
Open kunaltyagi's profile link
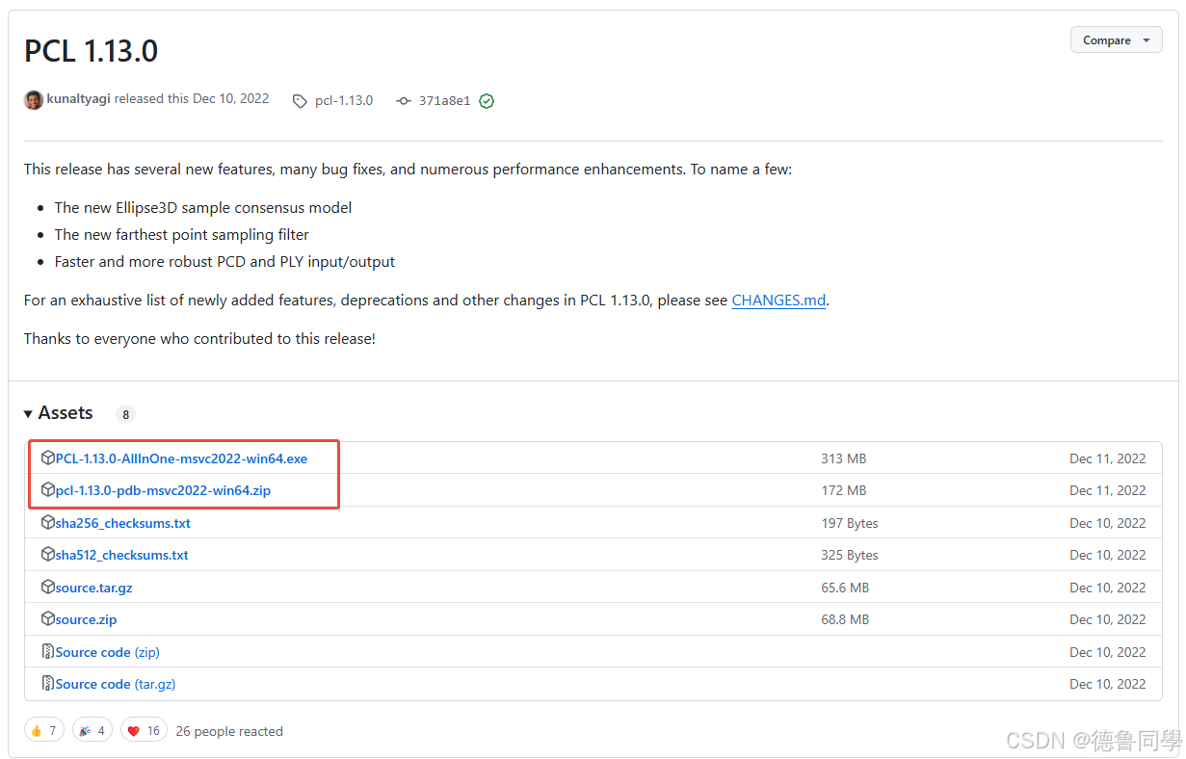[79, 99]
